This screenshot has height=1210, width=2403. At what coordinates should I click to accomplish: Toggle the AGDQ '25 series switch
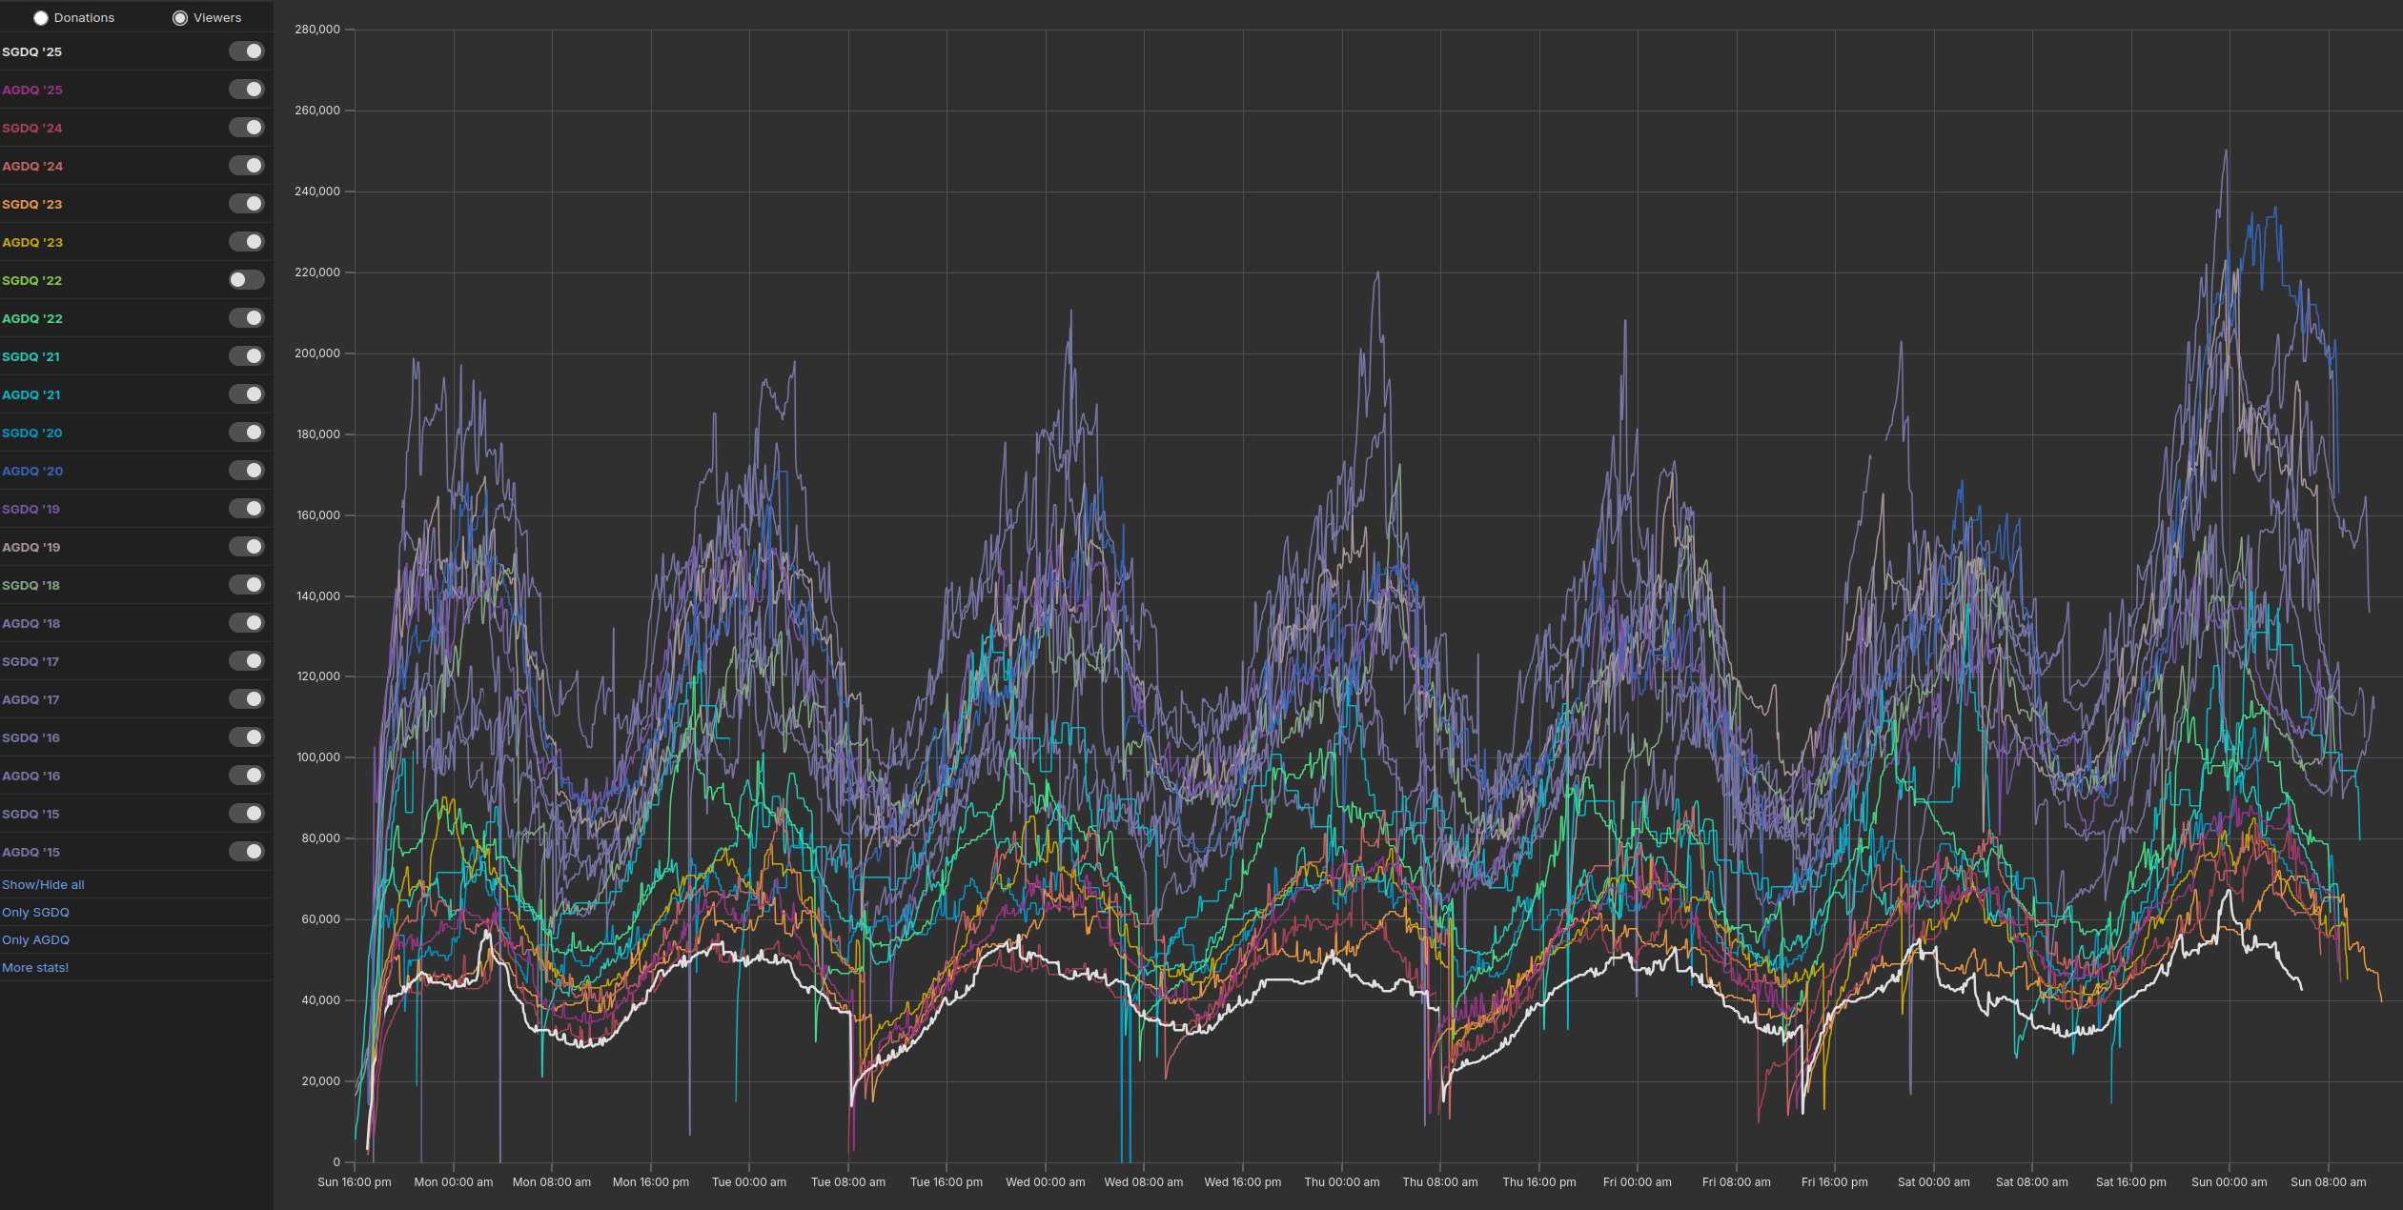tap(247, 90)
